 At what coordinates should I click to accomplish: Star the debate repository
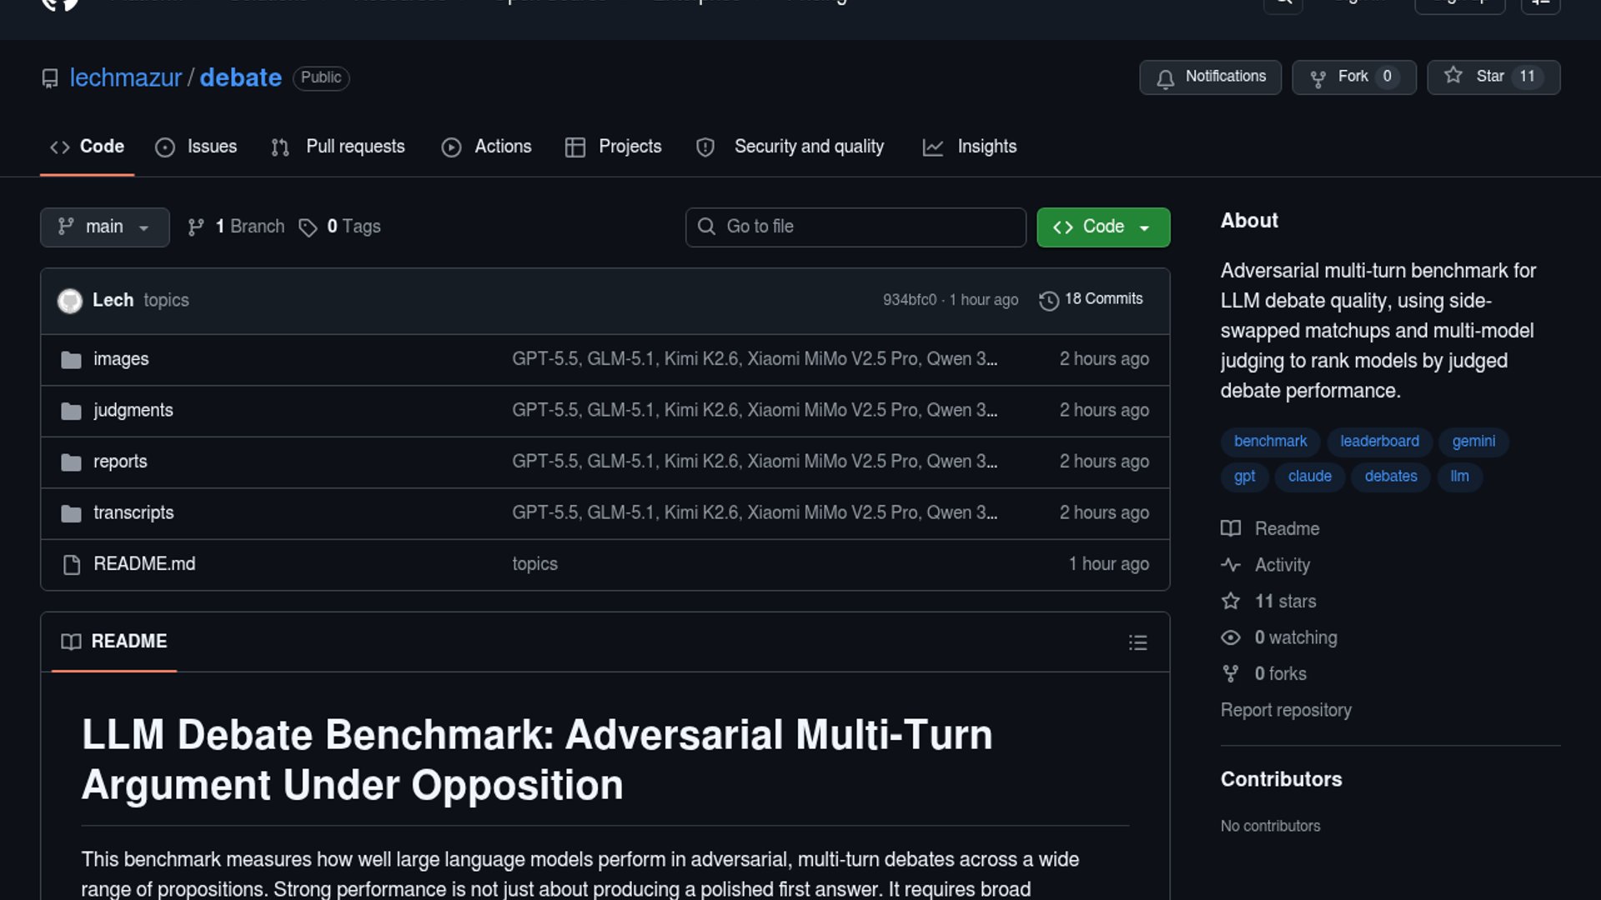click(x=1493, y=77)
